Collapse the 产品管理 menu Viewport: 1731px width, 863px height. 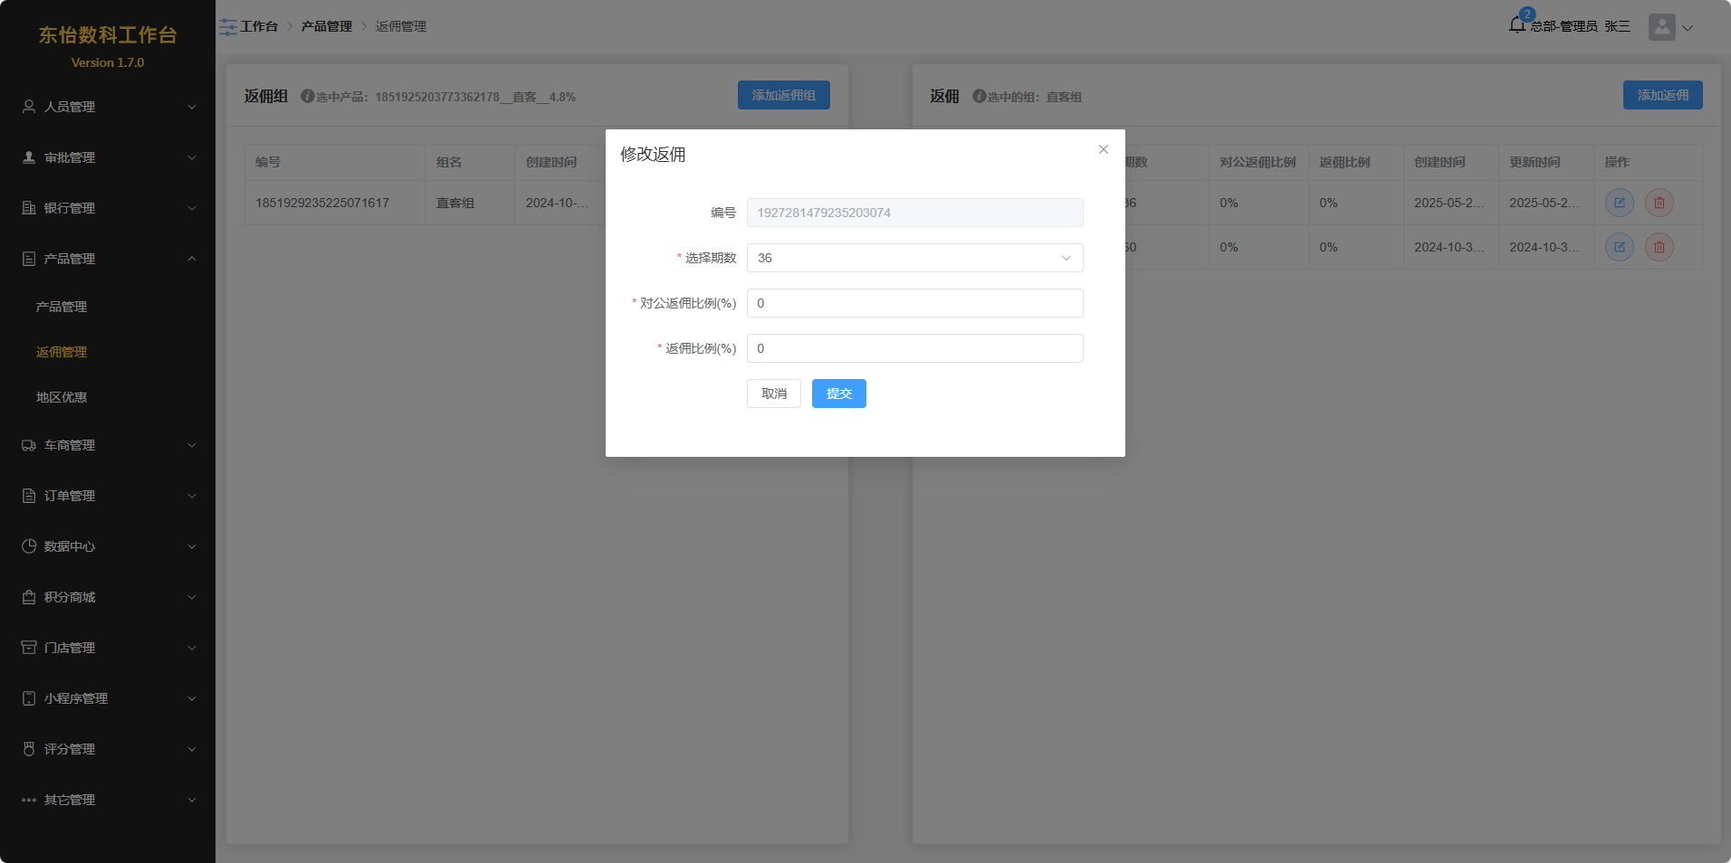click(x=109, y=259)
